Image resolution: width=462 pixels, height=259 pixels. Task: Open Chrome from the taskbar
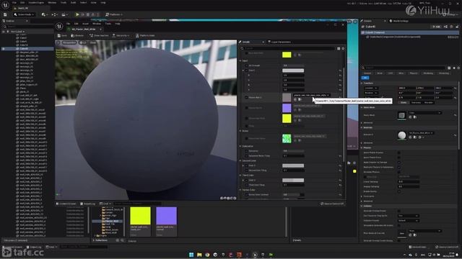207,255
